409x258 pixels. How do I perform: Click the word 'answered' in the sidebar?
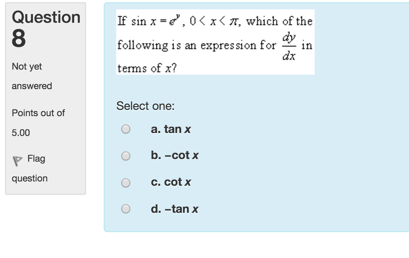click(x=32, y=86)
